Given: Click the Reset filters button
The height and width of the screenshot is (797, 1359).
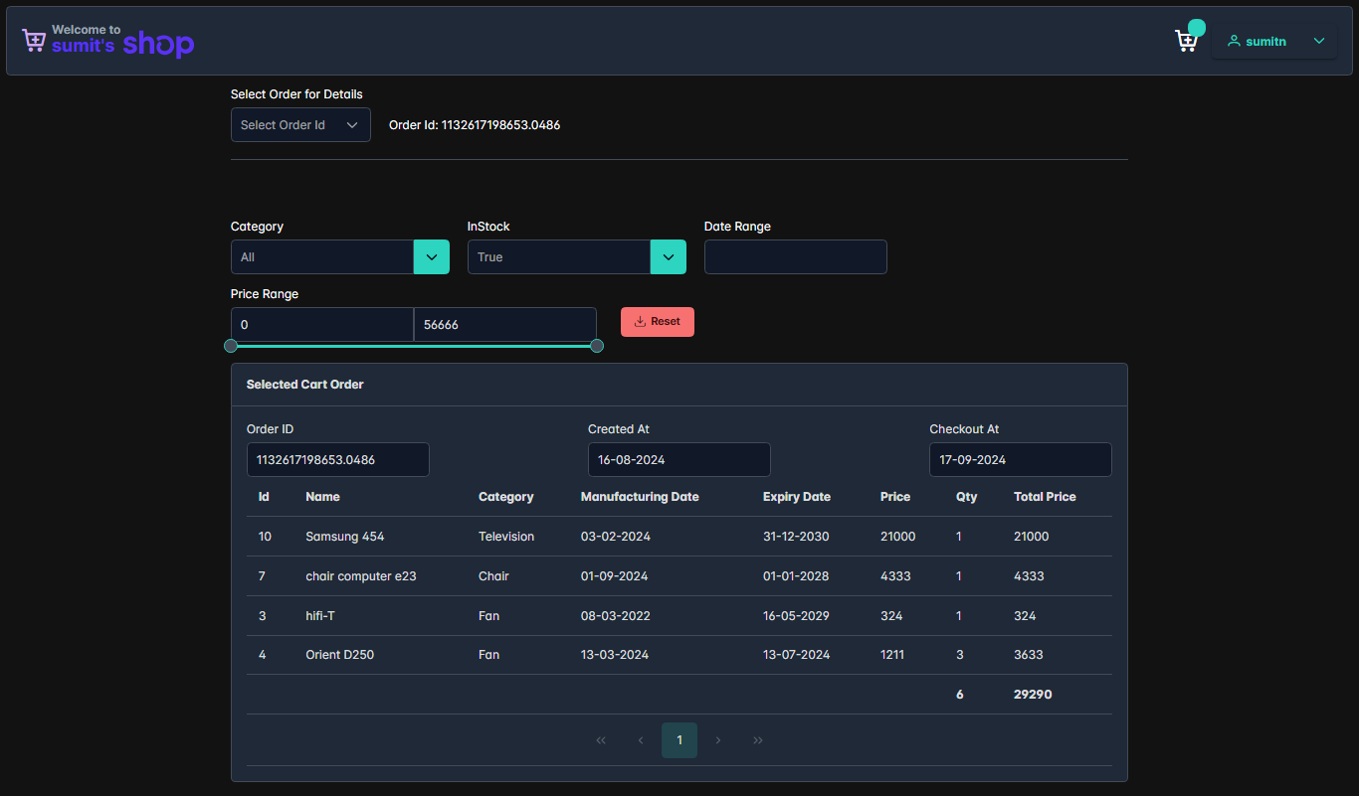Looking at the screenshot, I should click(658, 322).
